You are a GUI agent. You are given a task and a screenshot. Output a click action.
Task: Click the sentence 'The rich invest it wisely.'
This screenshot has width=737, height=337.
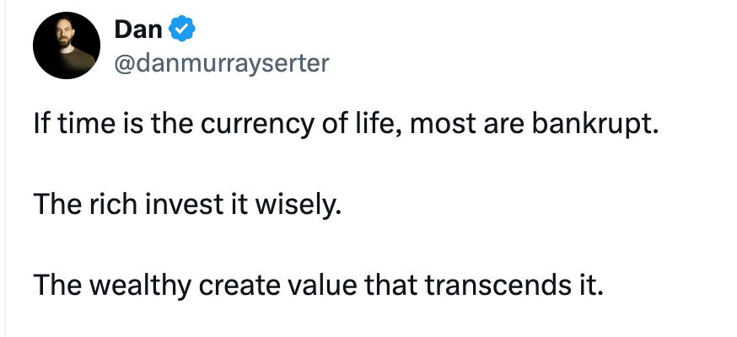click(x=187, y=204)
